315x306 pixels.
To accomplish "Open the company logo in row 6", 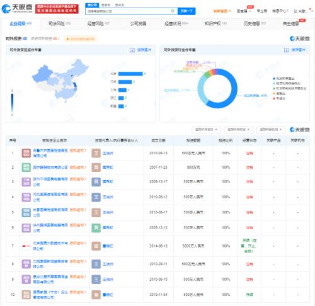I will 26,228.
